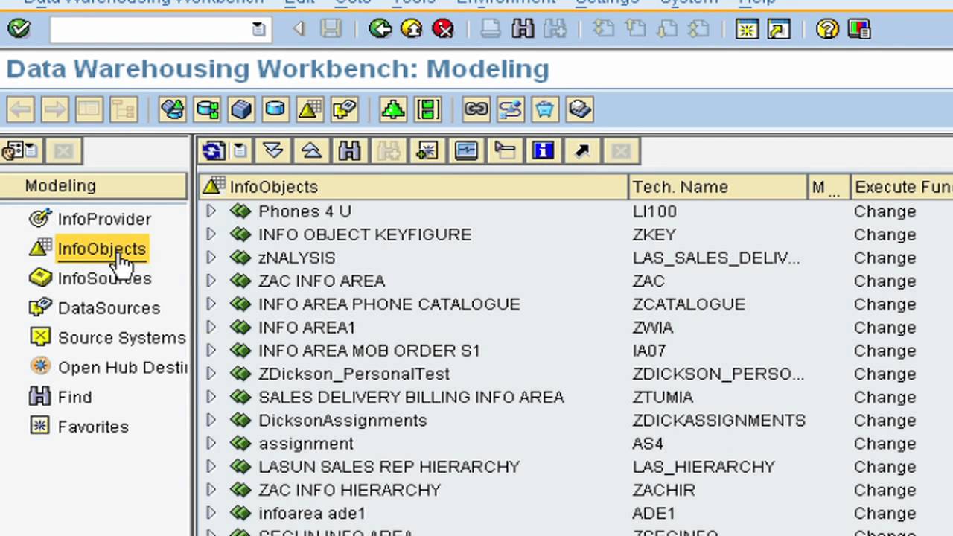Click the Data Flow globe icon in application toolbar
Image resolution: width=953 pixels, height=536 pixels.
(x=172, y=109)
